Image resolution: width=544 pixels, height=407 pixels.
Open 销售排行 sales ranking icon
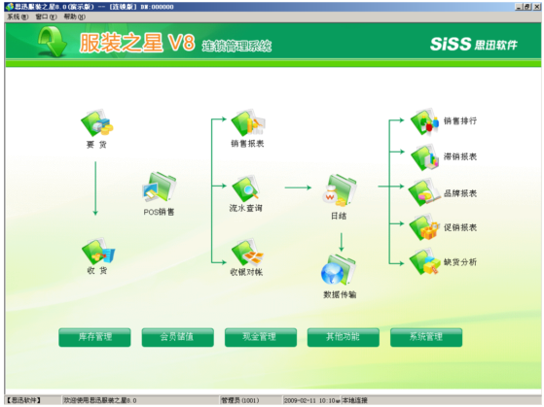pyautogui.click(x=424, y=121)
